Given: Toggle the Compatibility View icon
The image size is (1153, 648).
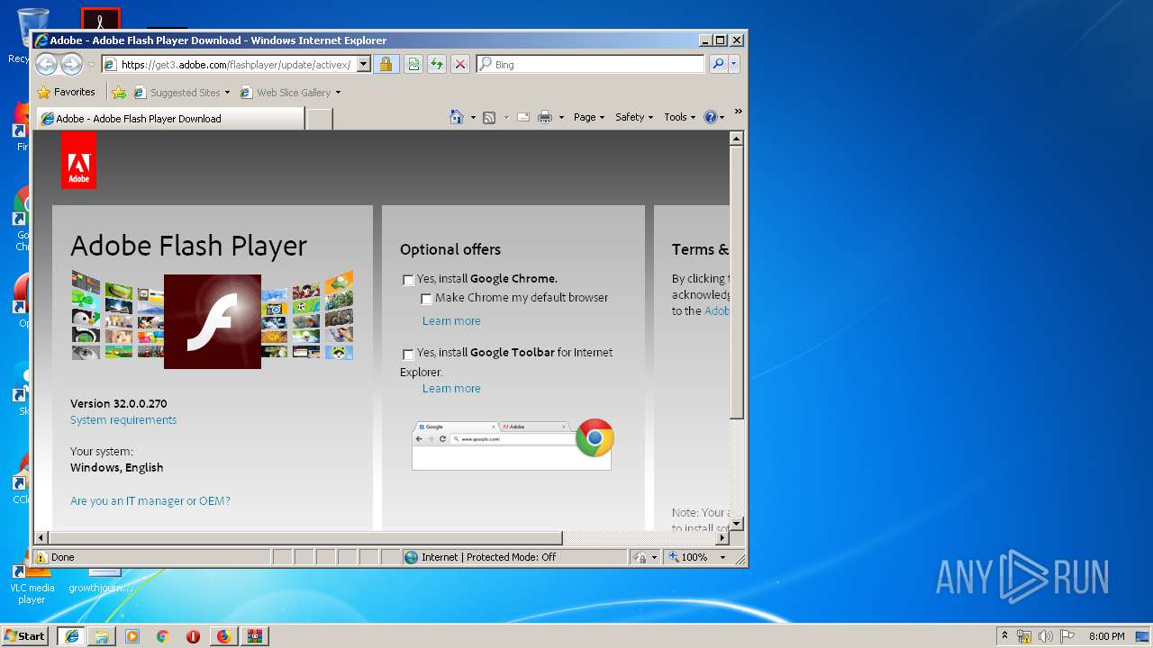Looking at the screenshot, I should [x=413, y=64].
